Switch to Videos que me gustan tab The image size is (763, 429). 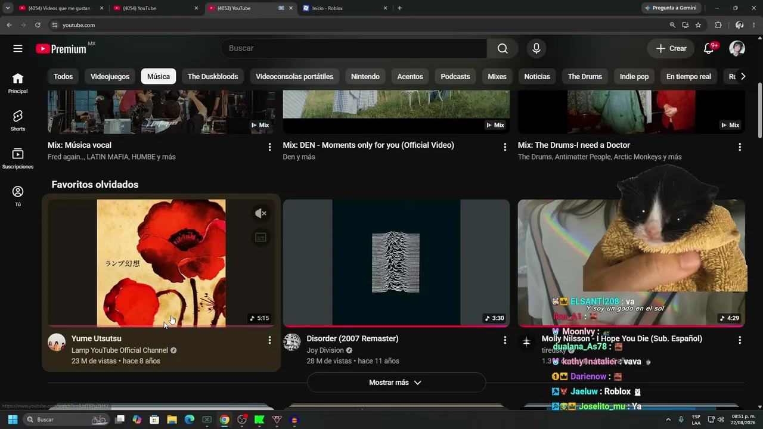click(x=61, y=8)
